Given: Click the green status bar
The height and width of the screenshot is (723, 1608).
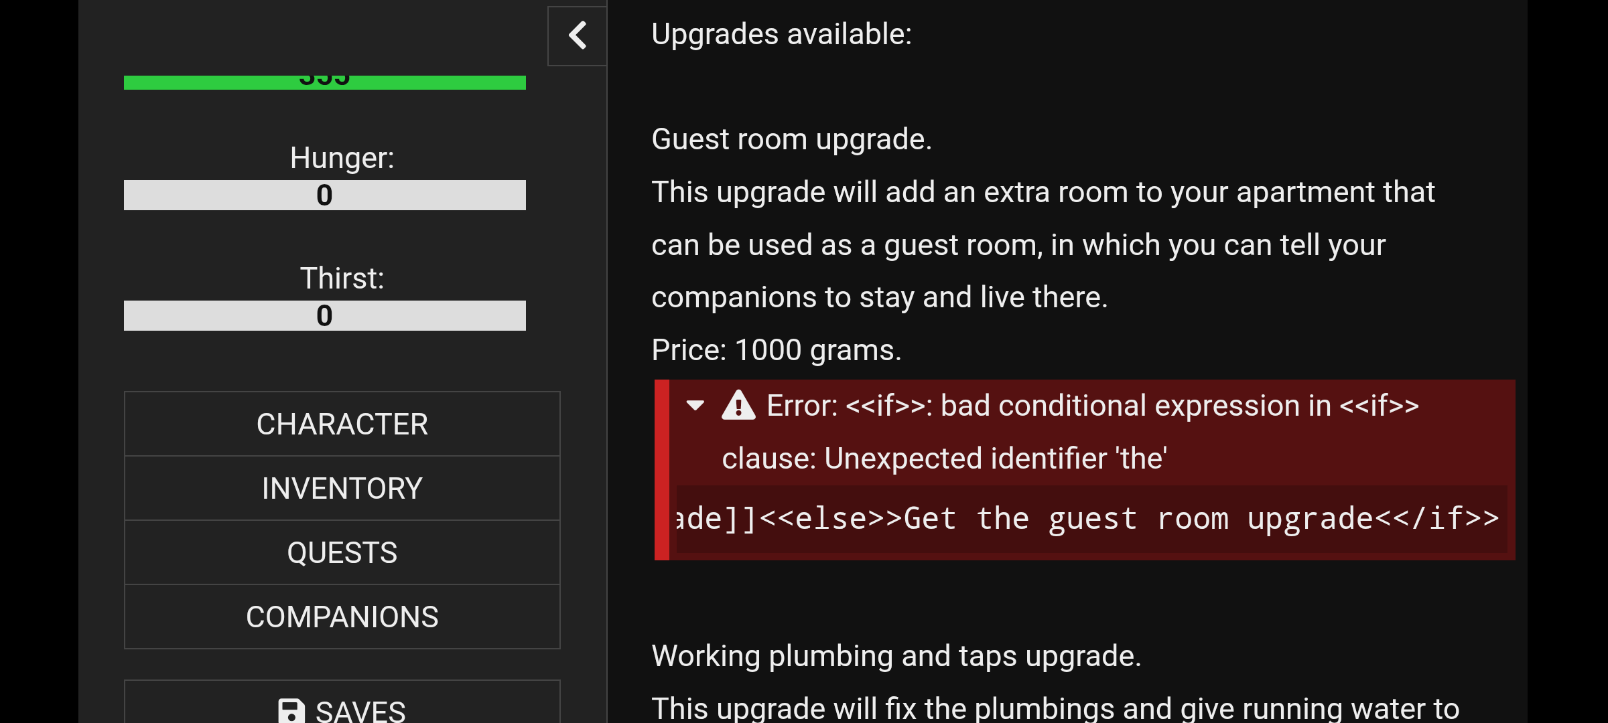Looking at the screenshot, I should (x=324, y=82).
